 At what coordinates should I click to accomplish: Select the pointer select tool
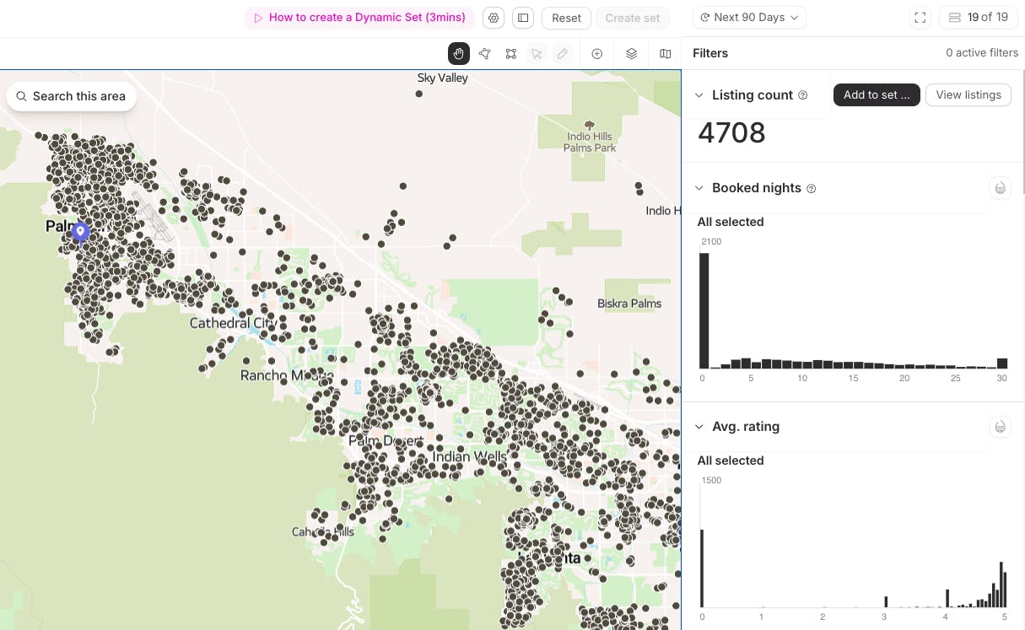point(537,53)
